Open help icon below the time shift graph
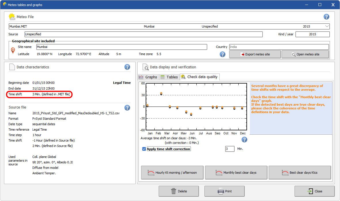Viewport: 340px width, 201px height. coord(244,140)
